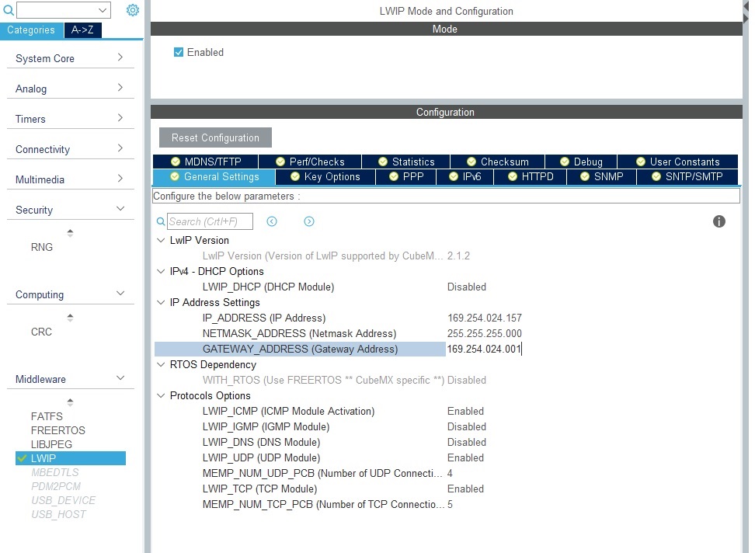
Task: Select LIBJPEG middleware
Action: point(51,444)
